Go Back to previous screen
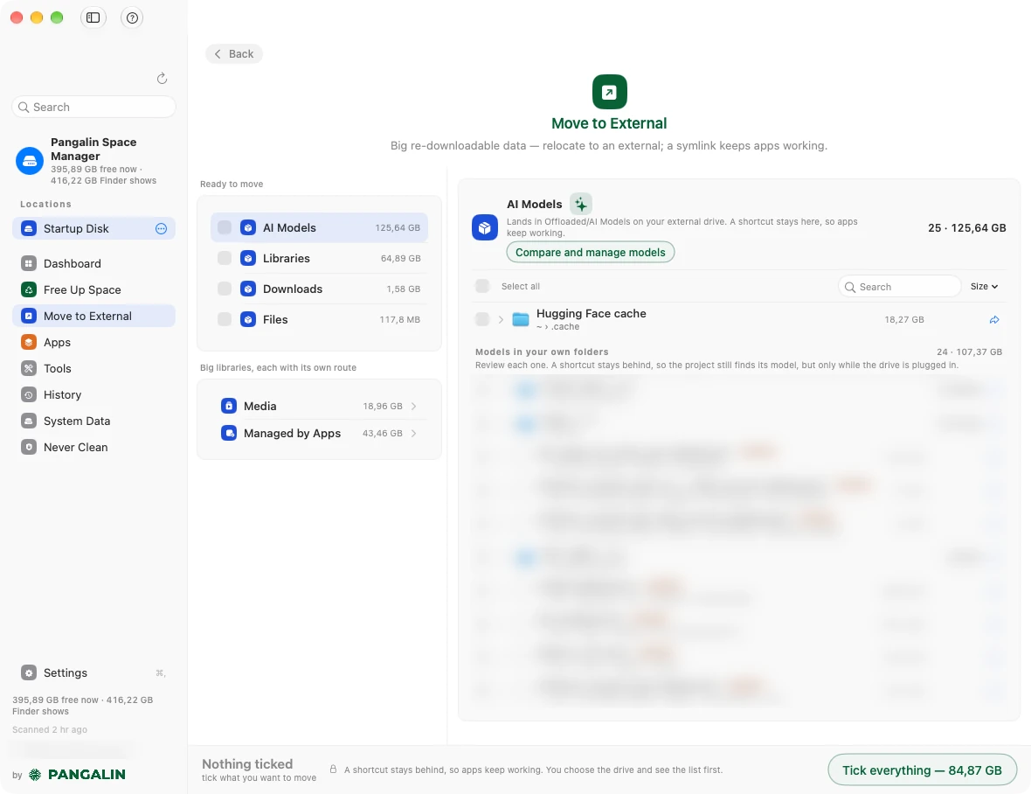The width and height of the screenshot is (1031, 794). click(234, 54)
